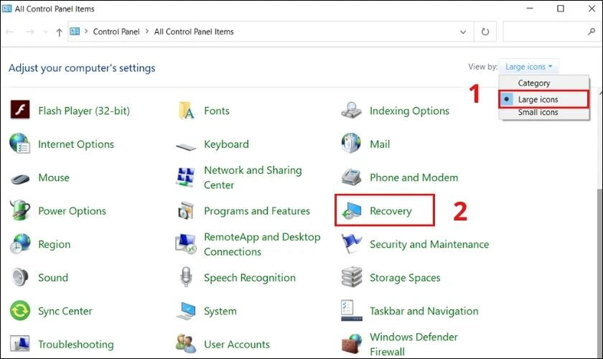Click Control Panel breadcrumb

point(116,32)
